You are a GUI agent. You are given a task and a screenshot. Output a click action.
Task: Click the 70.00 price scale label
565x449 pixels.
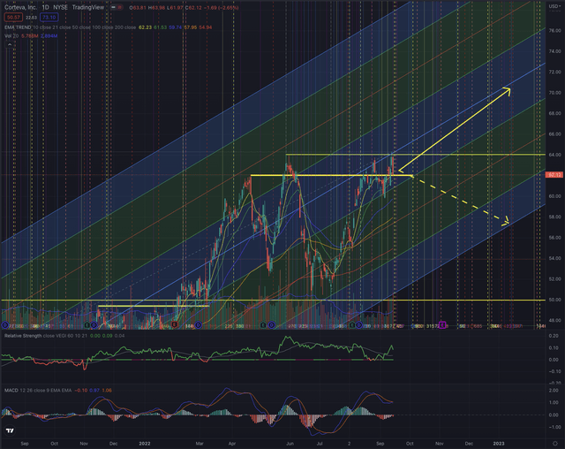(555, 93)
